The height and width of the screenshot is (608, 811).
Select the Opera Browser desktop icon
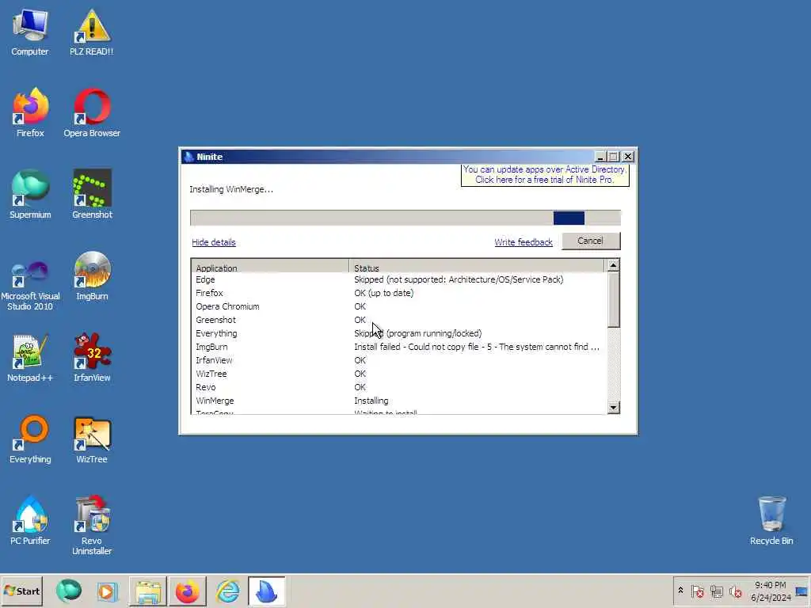[92, 113]
